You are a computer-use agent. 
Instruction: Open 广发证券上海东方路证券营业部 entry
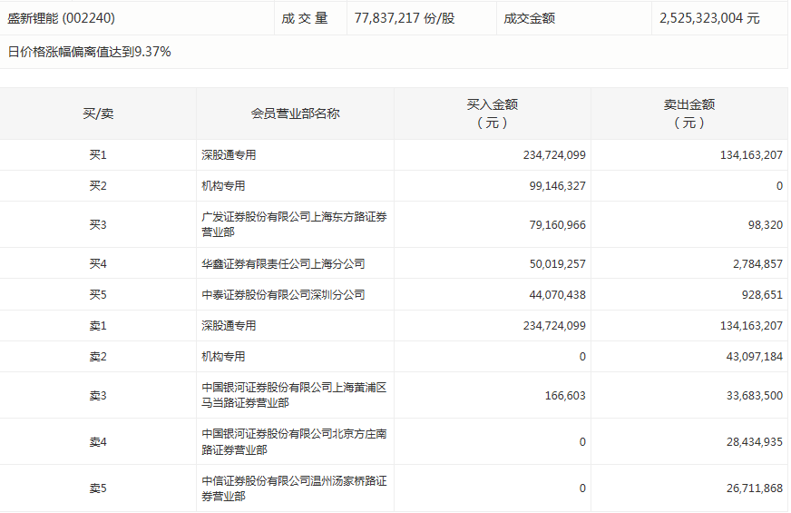(294, 224)
